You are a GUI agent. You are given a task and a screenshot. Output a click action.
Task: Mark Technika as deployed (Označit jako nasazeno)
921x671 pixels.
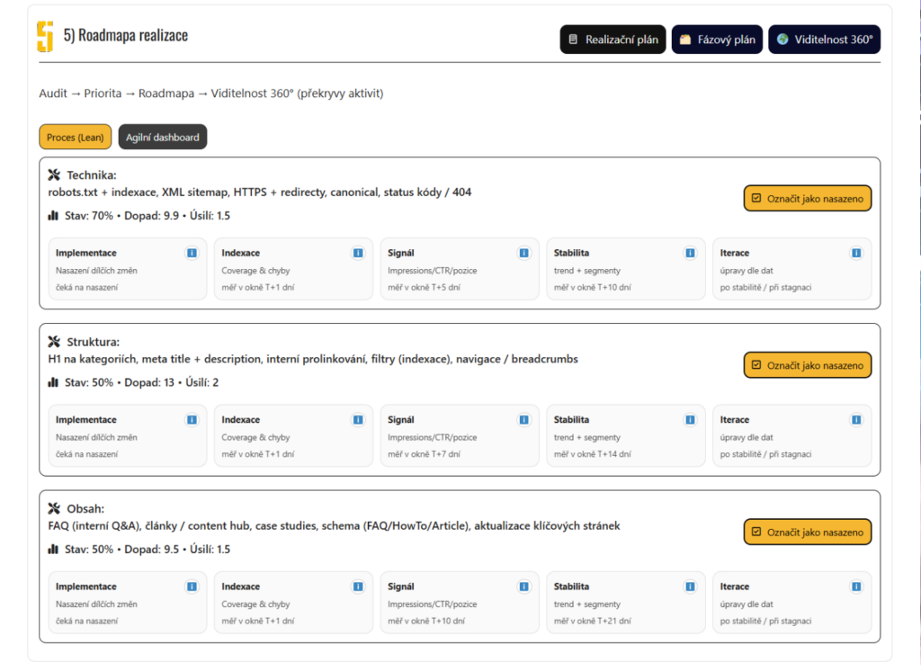pos(808,198)
